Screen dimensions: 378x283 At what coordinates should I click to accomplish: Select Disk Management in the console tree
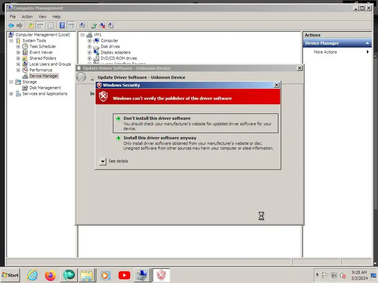tap(45, 88)
